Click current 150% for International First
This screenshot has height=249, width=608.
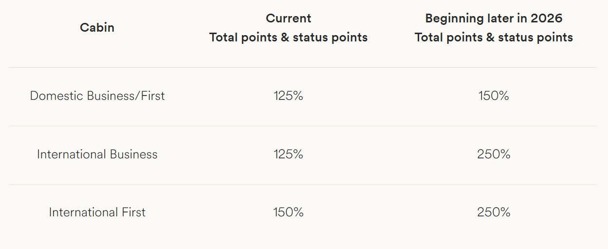(288, 212)
